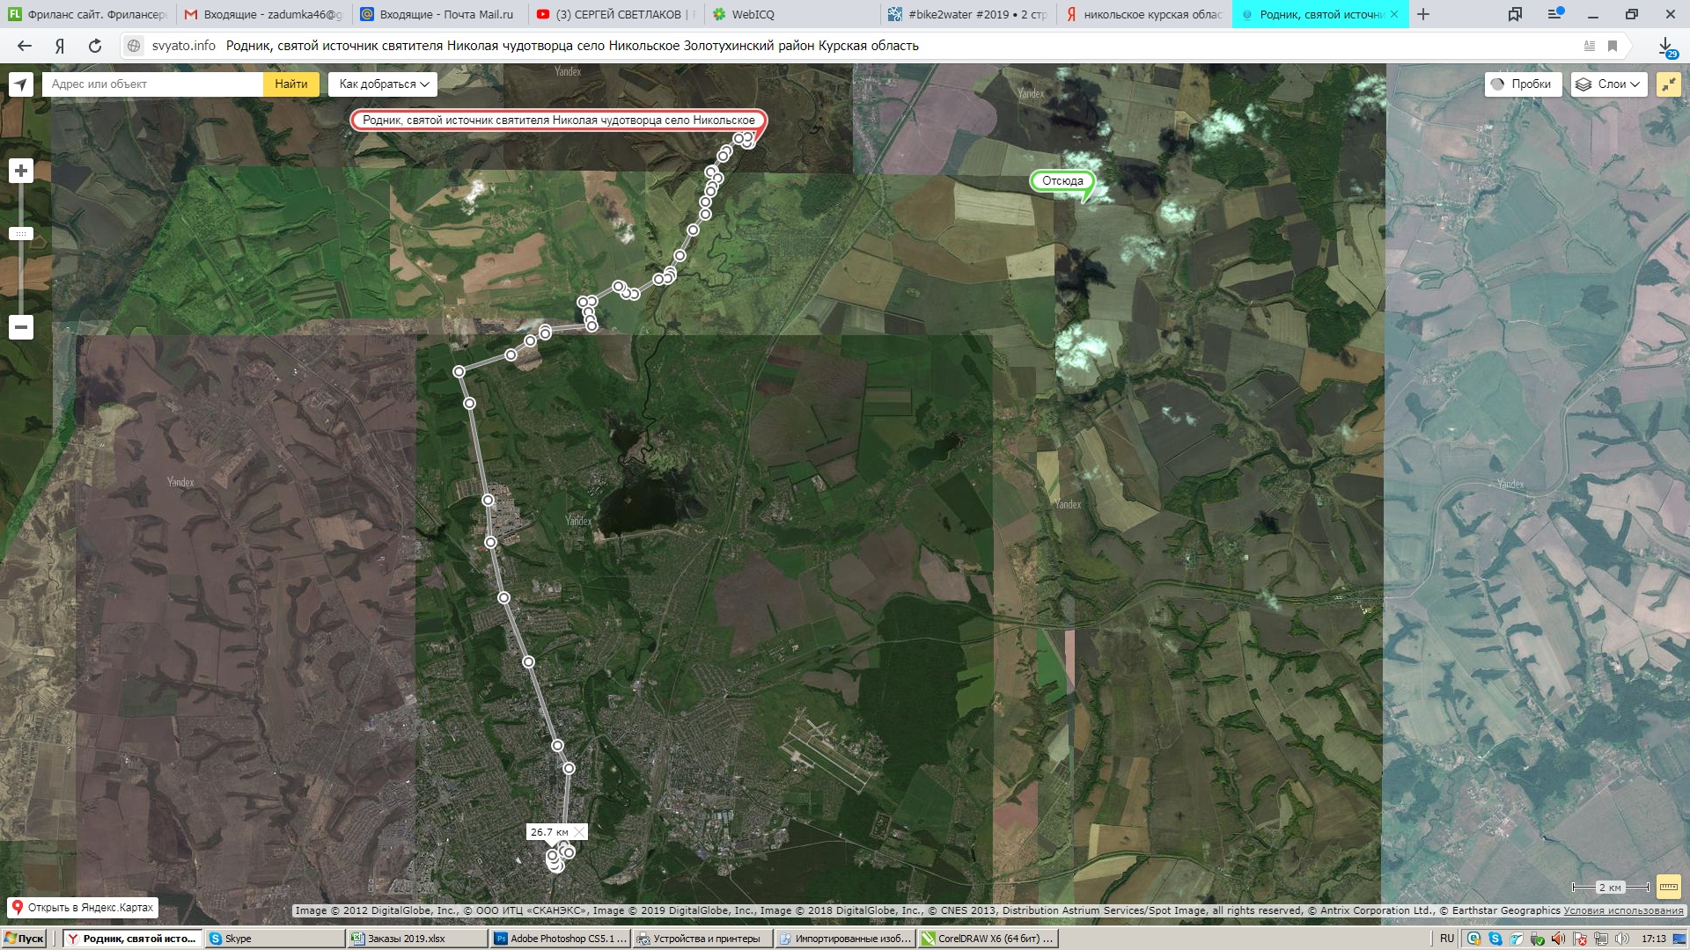Remove the 26.7 км distance label
The height and width of the screenshot is (950, 1690).
(x=578, y=832)
